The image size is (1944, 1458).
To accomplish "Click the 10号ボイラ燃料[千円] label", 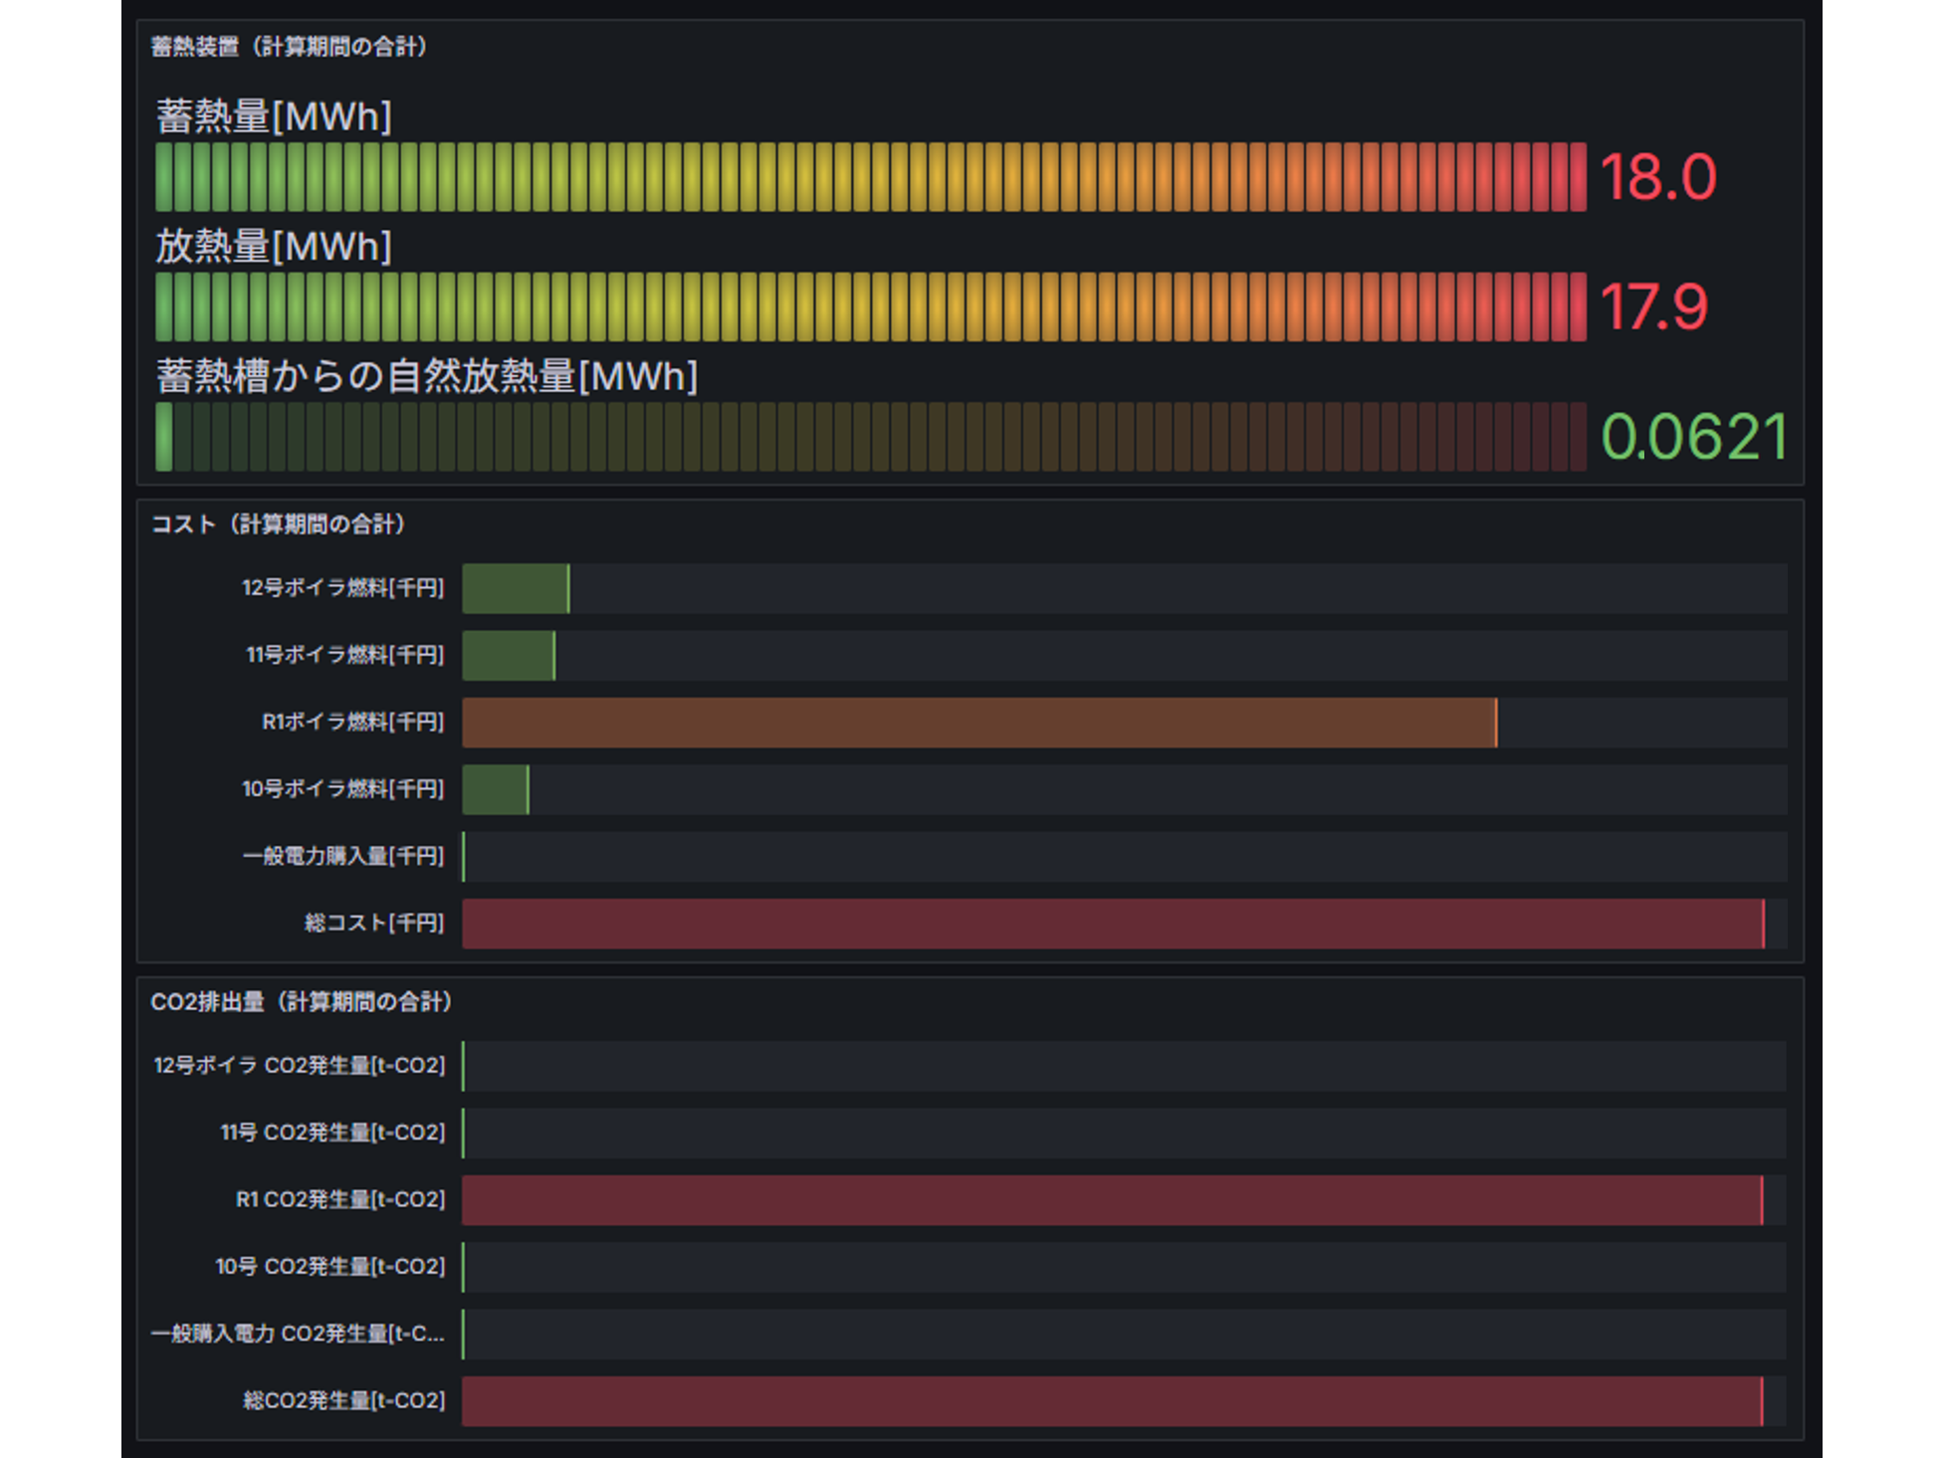I will 343,789.
